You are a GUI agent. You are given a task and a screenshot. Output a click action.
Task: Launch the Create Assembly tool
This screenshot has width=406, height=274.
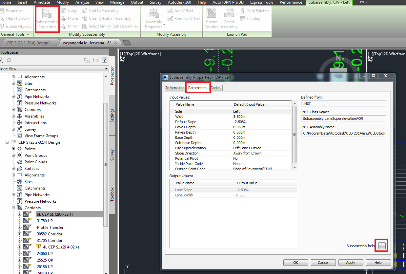[x=229, y=18]
